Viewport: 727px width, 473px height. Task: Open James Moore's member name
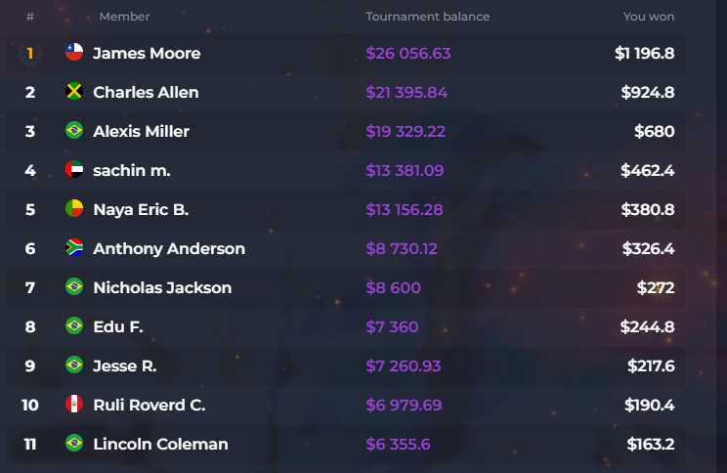147,53
